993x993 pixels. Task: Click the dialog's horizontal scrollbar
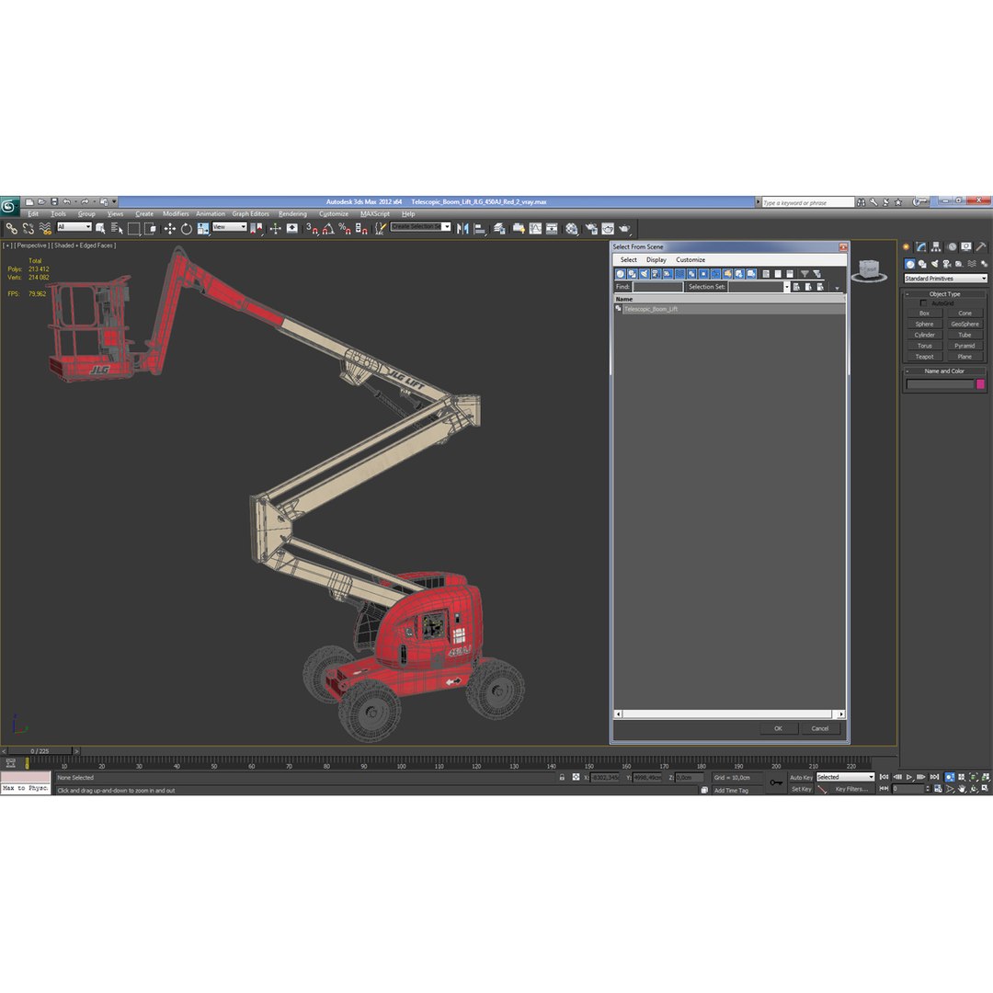729,713
